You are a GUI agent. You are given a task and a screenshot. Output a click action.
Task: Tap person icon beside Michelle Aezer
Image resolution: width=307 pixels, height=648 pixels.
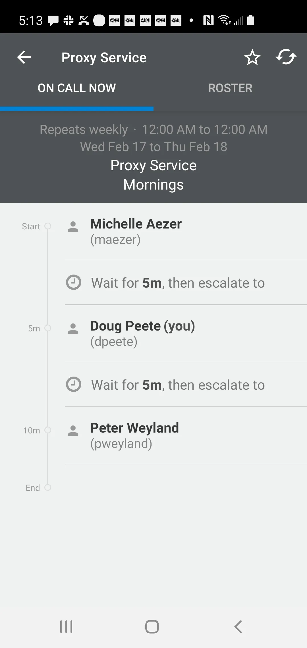(73, 227)
